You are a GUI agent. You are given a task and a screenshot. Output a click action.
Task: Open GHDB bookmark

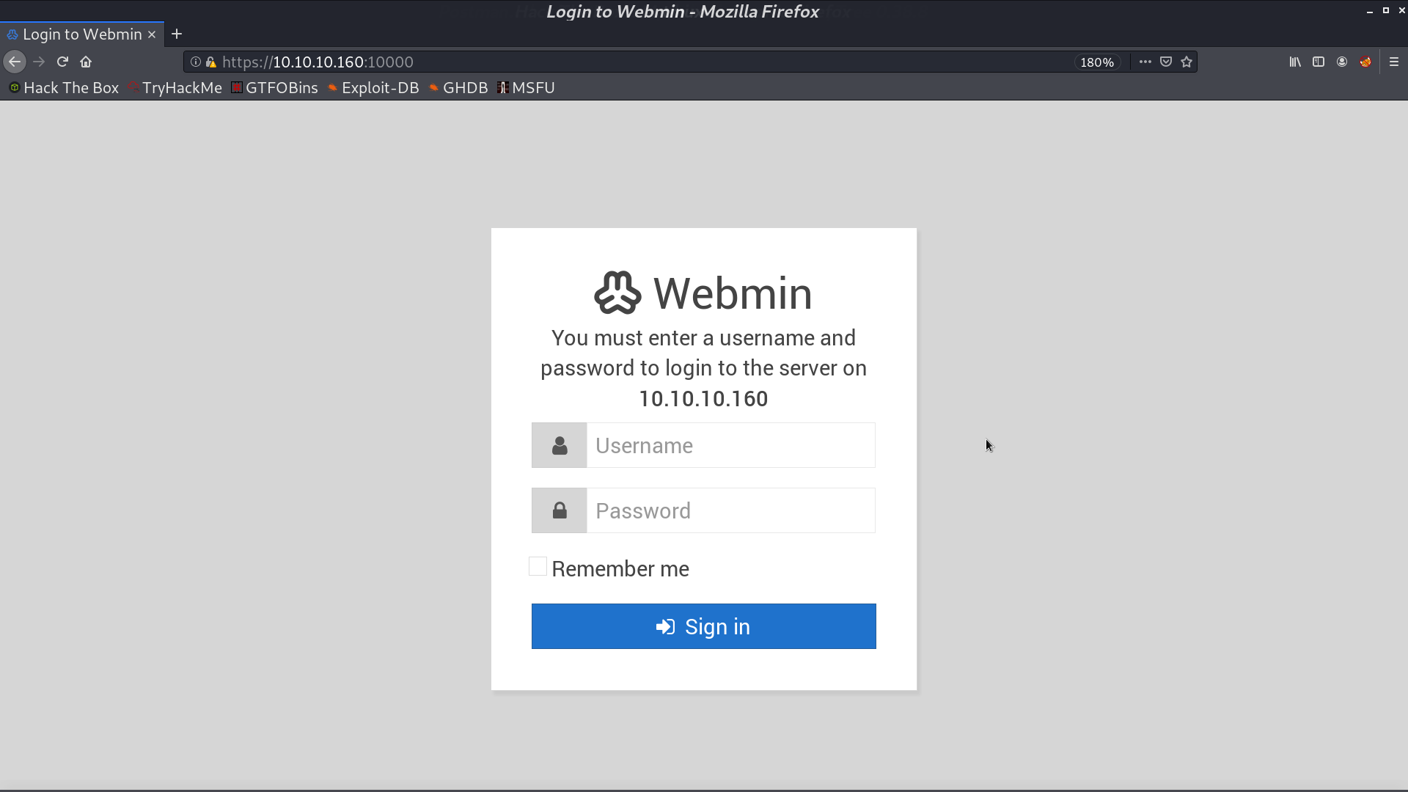pyautogui.click(x=458, y=88)
